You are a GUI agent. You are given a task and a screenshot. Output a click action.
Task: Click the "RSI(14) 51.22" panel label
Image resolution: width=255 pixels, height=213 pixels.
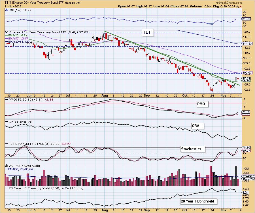pyautogui.click(x=20, y=10)
